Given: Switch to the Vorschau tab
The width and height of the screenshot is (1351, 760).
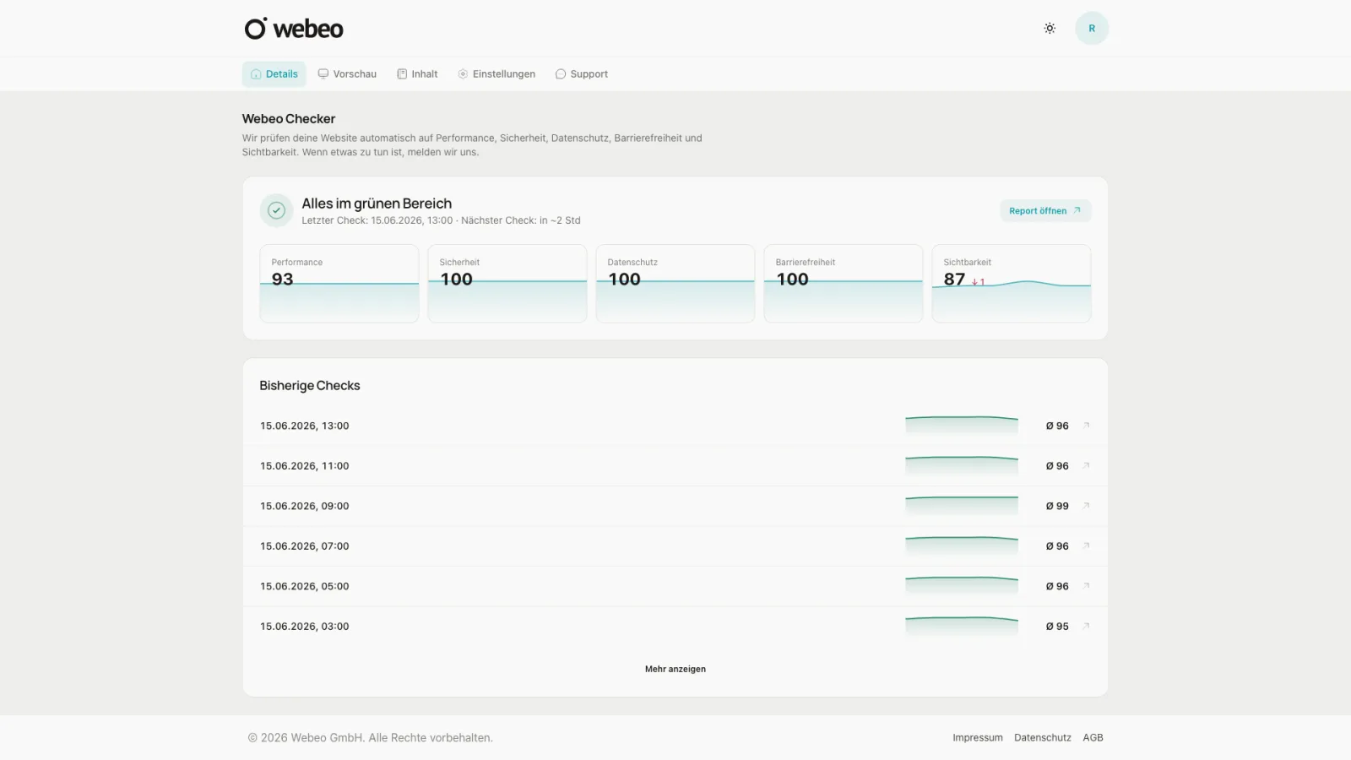Looking at the screenshot, I should (x=347, y=74).
